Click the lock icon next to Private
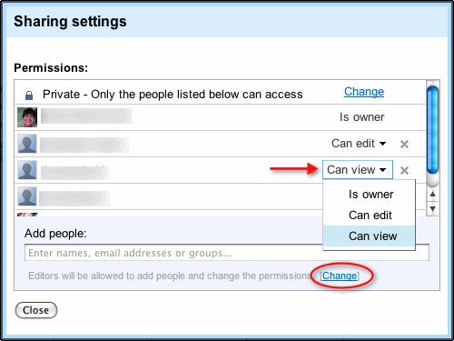The height and width of the screenshot is (341, 454). tap(29, 95)
